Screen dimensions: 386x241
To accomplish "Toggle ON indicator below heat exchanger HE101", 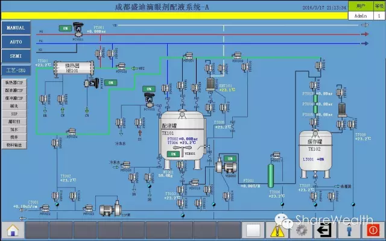I will pyautogui.click(x=110, y=82).
